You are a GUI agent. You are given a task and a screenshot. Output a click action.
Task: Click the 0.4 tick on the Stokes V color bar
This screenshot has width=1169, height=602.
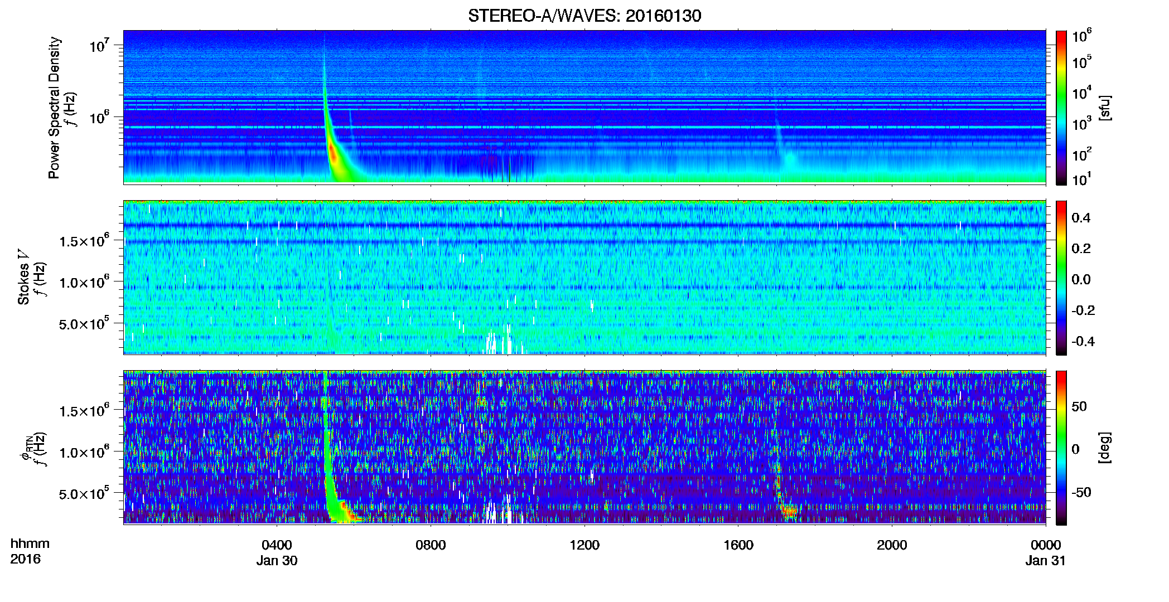point(1081,218)
